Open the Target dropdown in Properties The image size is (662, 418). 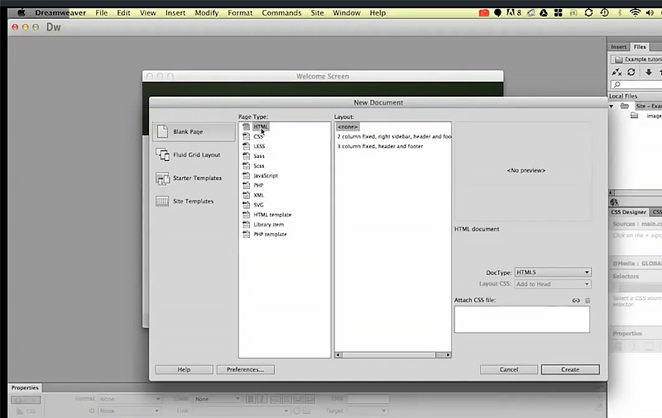tap(367, 411)
